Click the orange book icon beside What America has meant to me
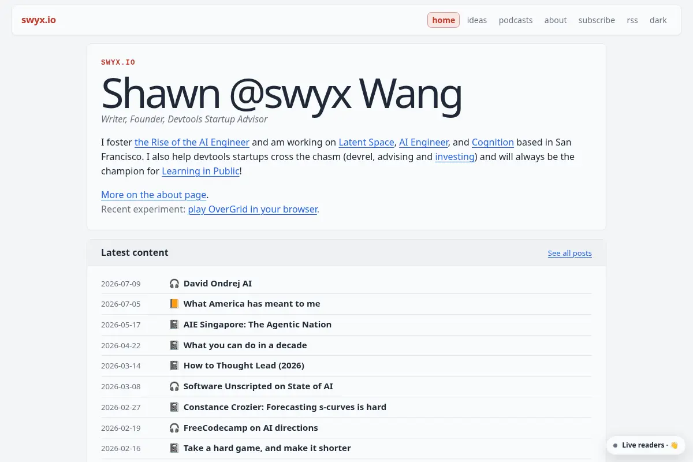Screen dimensions: 693x462 [174, 304]
